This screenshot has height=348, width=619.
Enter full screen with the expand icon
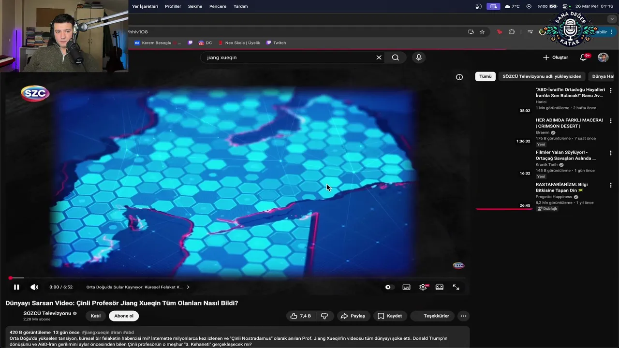pos(456,287)
